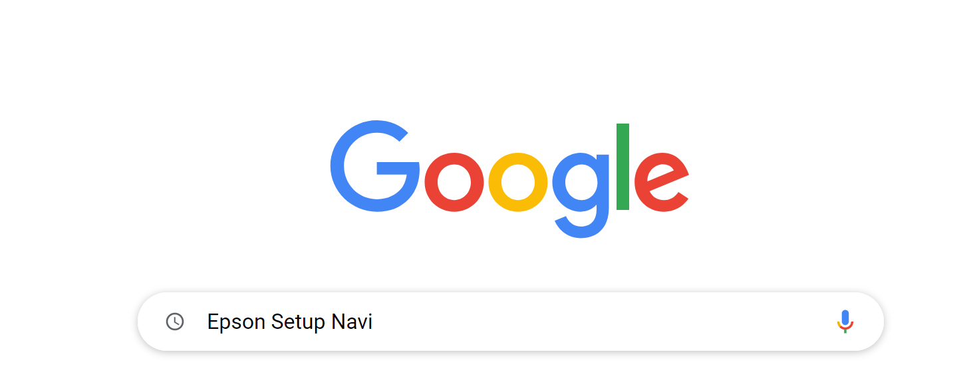Click the clock history icon in search box
The image size is (973, 384).
click(175, 322)
